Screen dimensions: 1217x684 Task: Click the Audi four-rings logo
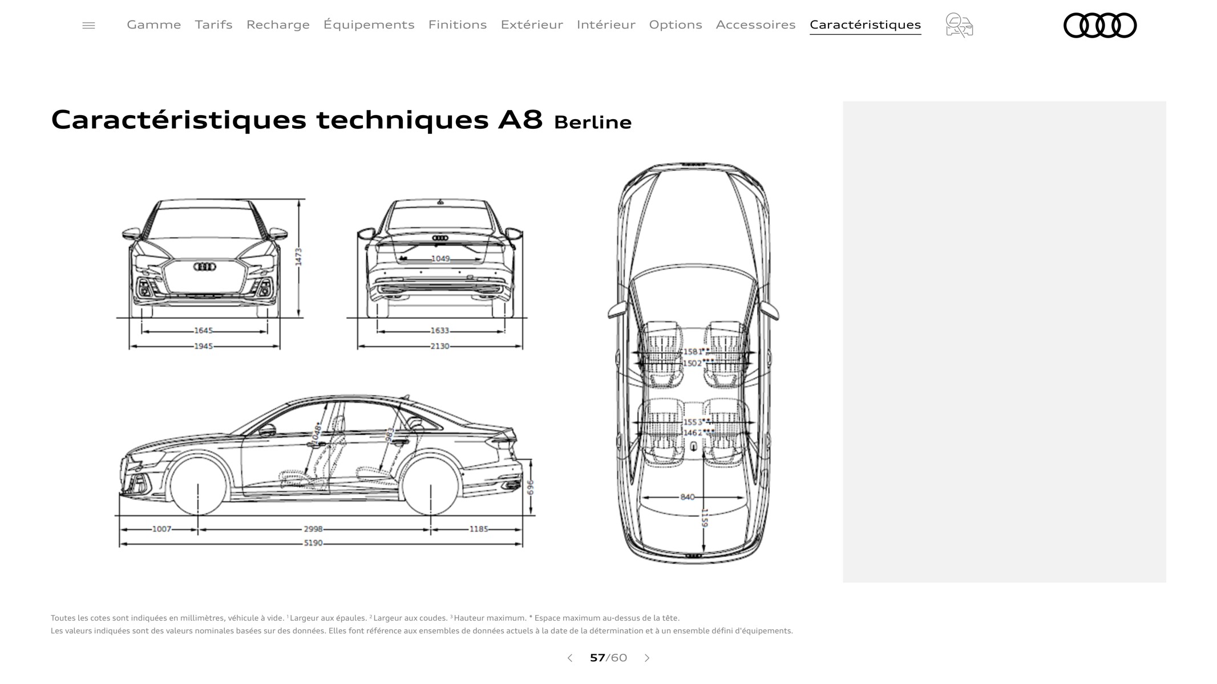point(1100,25)
